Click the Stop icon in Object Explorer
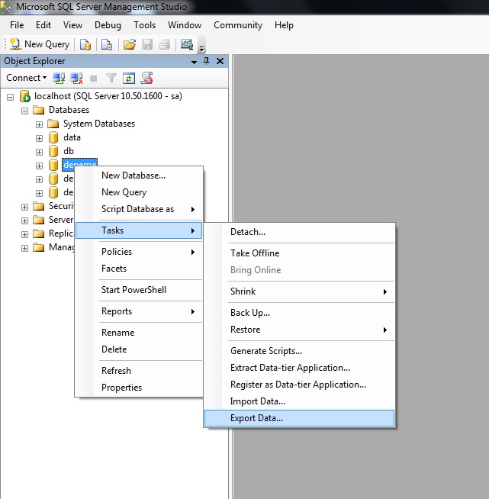489x499 pixels. pos(94,79)
